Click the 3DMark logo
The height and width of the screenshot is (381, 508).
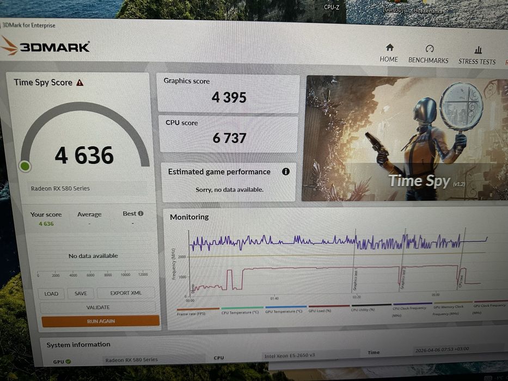[45, 46]
